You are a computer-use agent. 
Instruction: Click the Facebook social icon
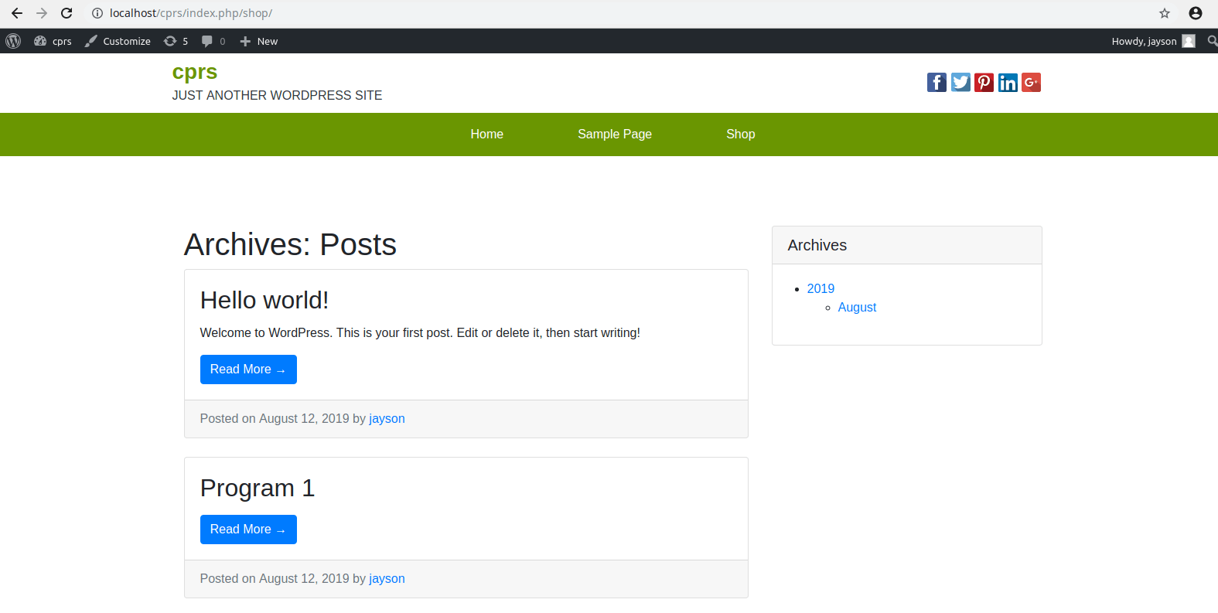pos(937,83)
